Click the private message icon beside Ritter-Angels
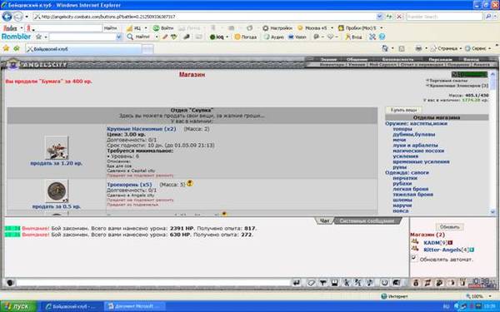 pos(415,249)
